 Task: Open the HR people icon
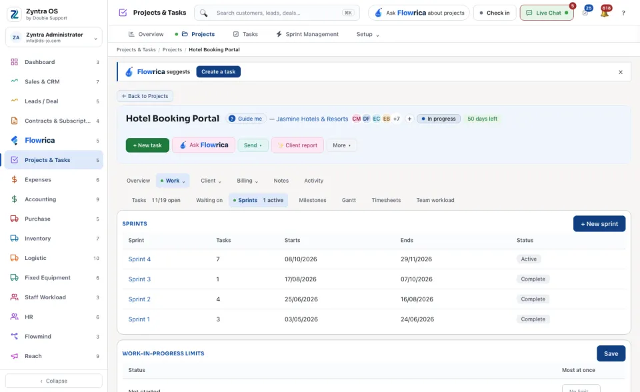coord(14,317)
